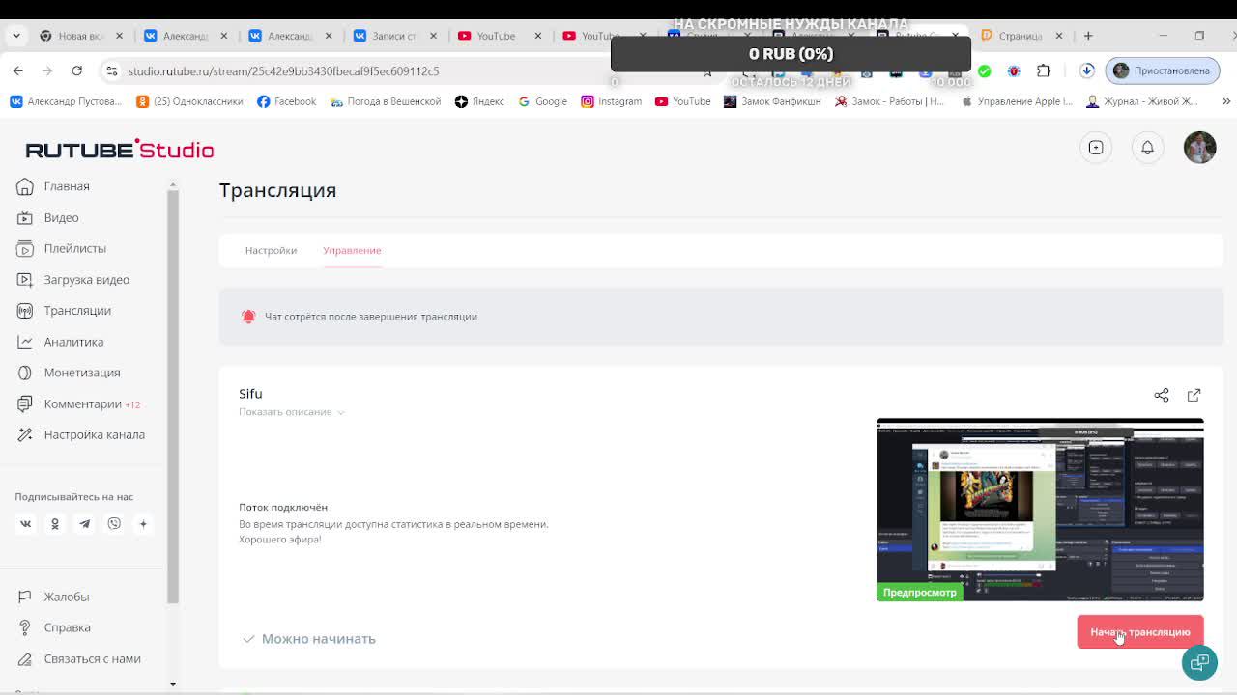Open the Замок Фанфикшн bookmark
The image size is (1237, 695).
coord(772,101)
